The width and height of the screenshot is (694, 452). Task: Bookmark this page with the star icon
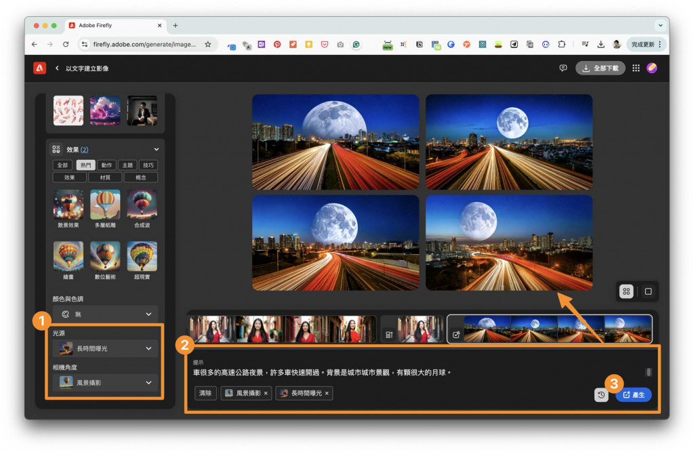pos(208,44)
